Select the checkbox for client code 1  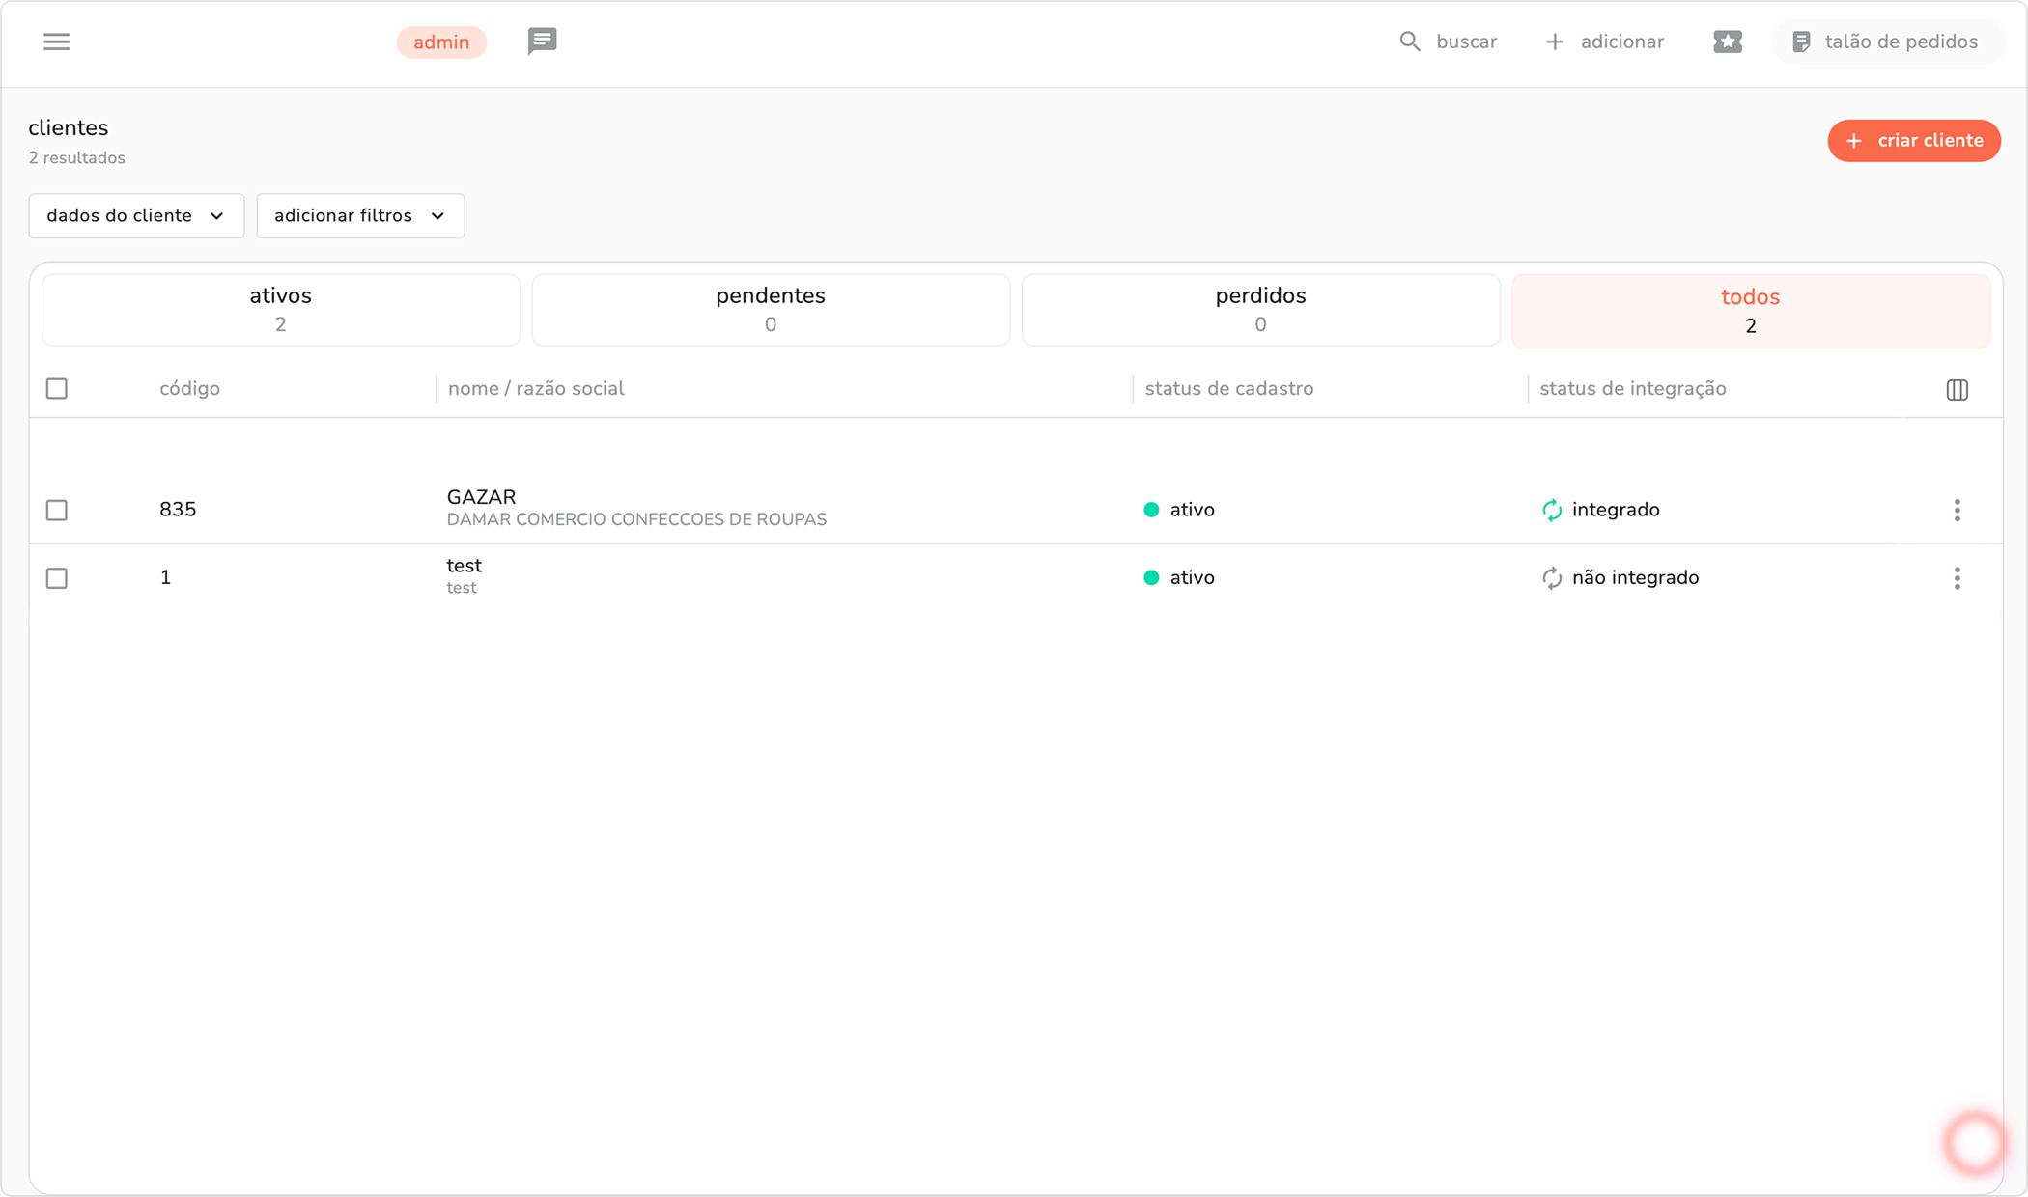pyautogui.click(x=57, y=578)
